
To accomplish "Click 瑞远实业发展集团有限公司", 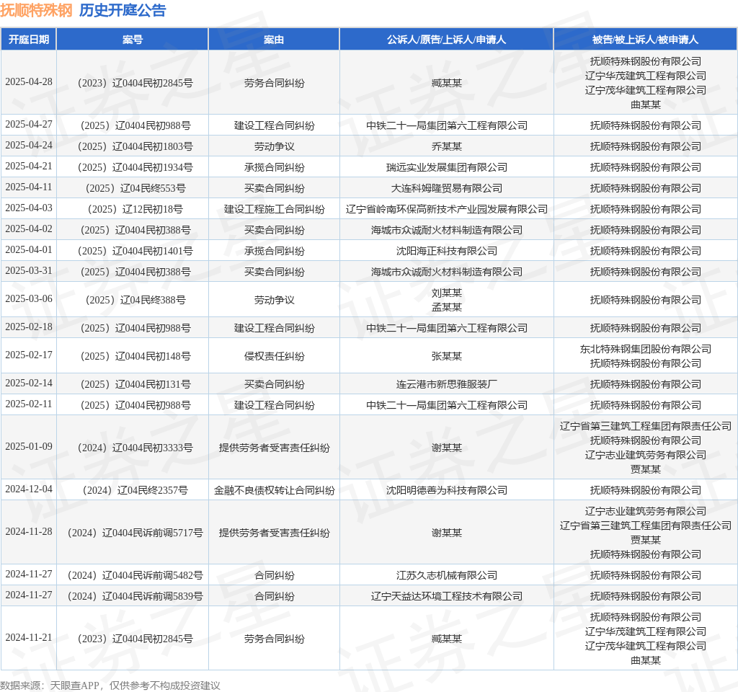I will (447, 167).
